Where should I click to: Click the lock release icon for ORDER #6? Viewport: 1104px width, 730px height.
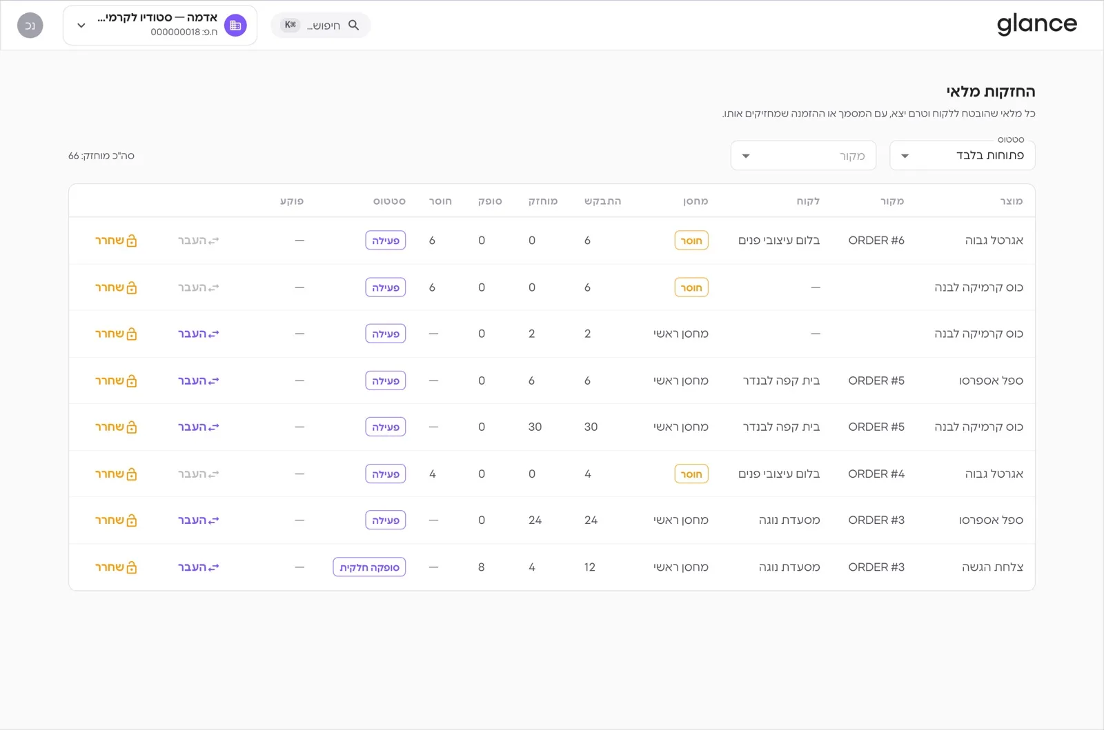pyautogui.click(x=132, y=241)
